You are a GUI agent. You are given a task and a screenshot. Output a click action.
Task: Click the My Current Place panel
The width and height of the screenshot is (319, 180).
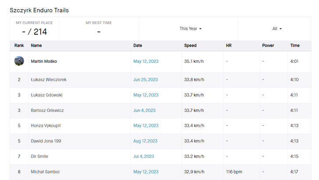tap(34, 29)
